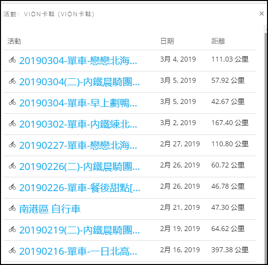Screen dimensions: 268x265
Task: Select the distance 111.03 公里
Action: 230,59
